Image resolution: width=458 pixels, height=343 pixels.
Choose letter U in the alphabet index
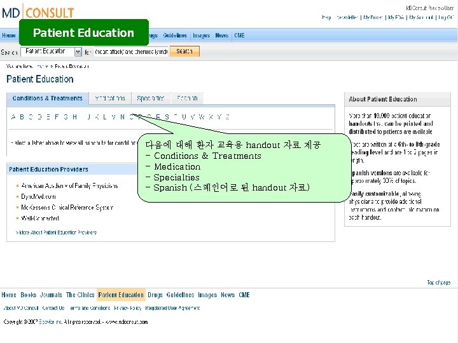(x=184, y=118)
